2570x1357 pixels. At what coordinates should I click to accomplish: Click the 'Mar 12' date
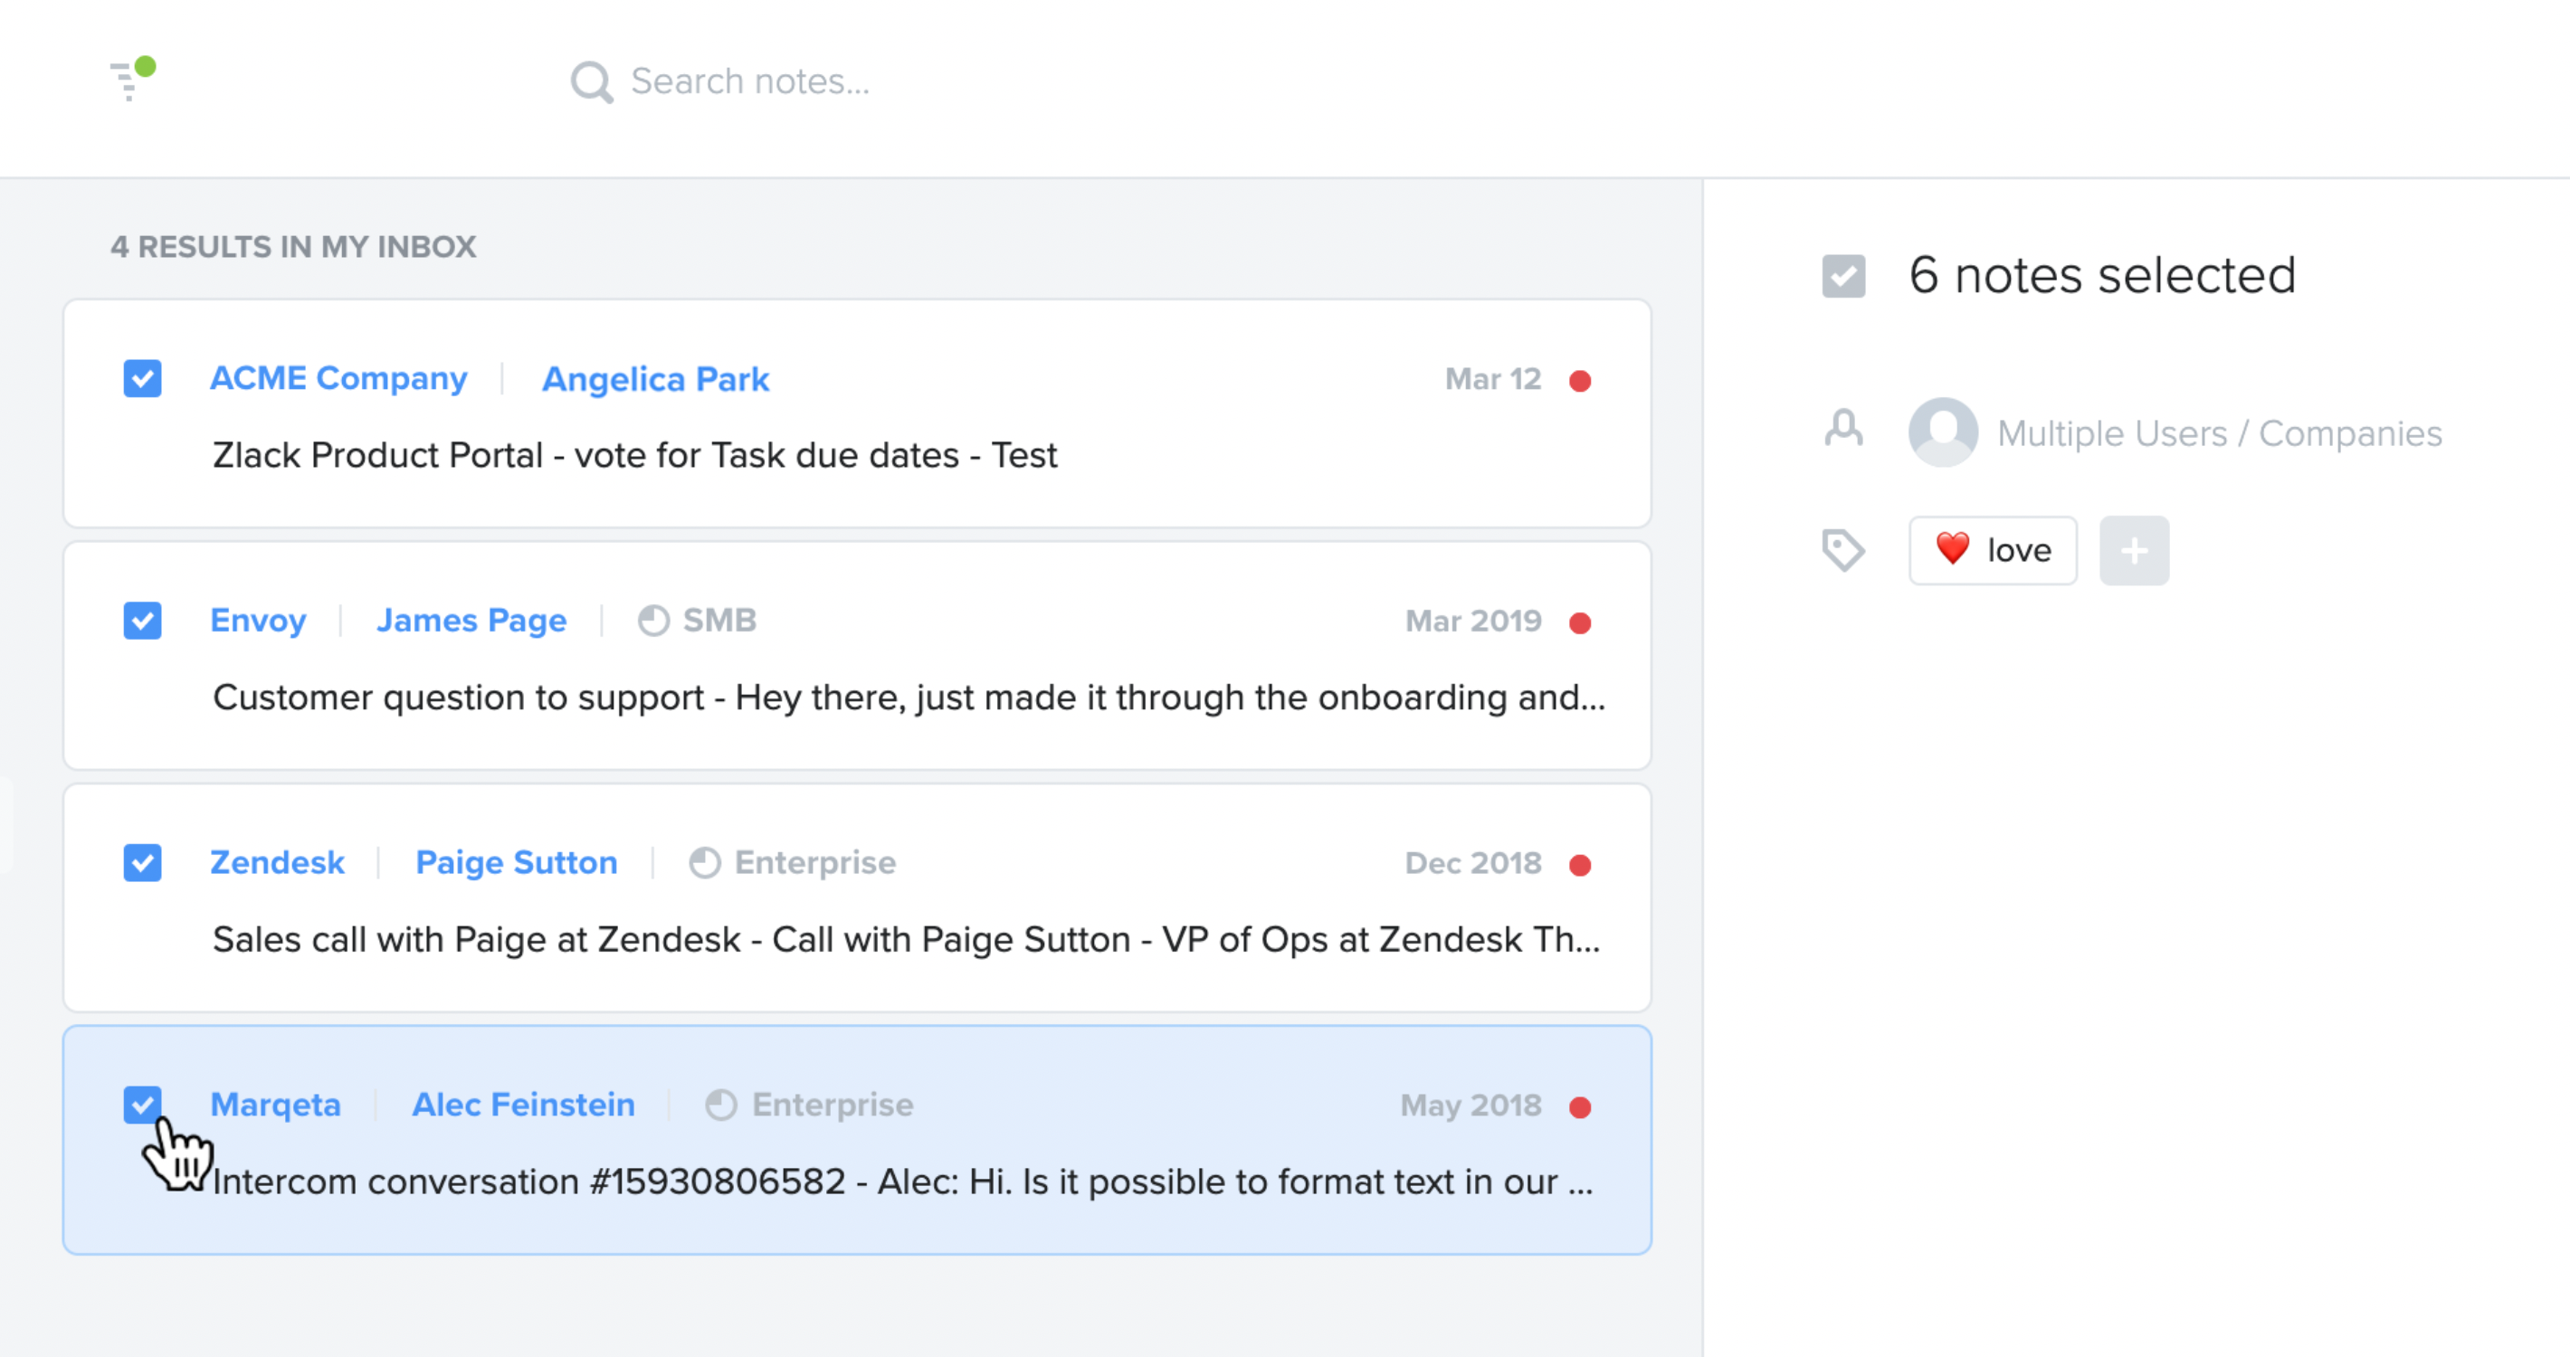click(x=1493, y=379)
